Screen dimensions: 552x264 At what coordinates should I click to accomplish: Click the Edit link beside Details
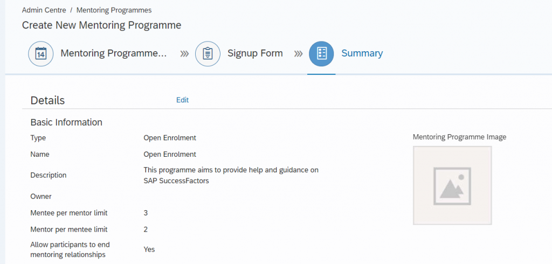pos(182,100)
